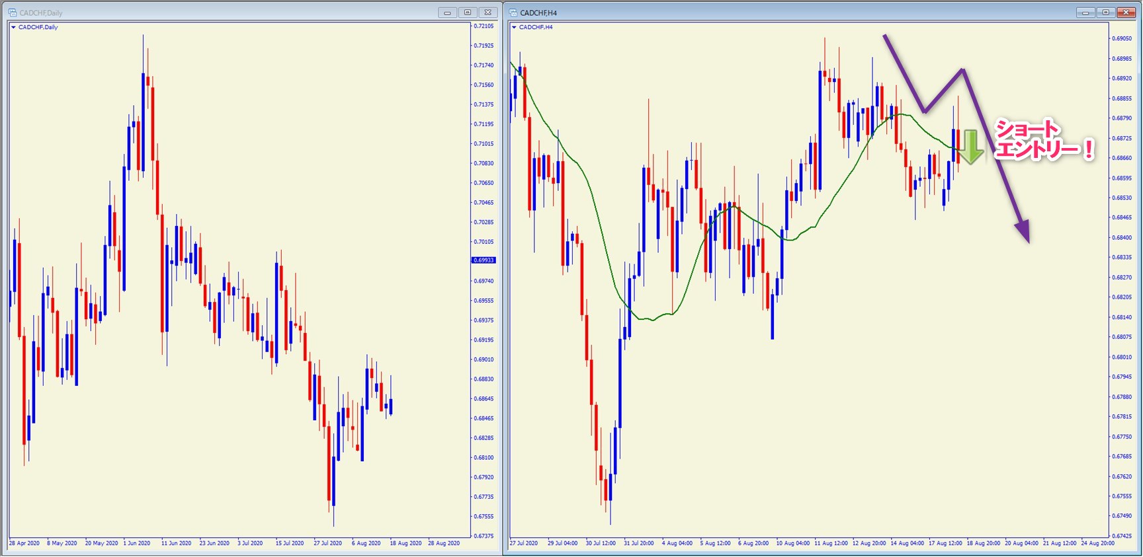The image size is (1143, 557).
Task: Click the 18 Aug 20:00 time label
Action: (x=984, y=543)
